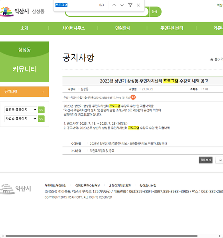Screen dimensions: 223x238
Task: Go to previous find result arrow
Action: tap(114, 5)
